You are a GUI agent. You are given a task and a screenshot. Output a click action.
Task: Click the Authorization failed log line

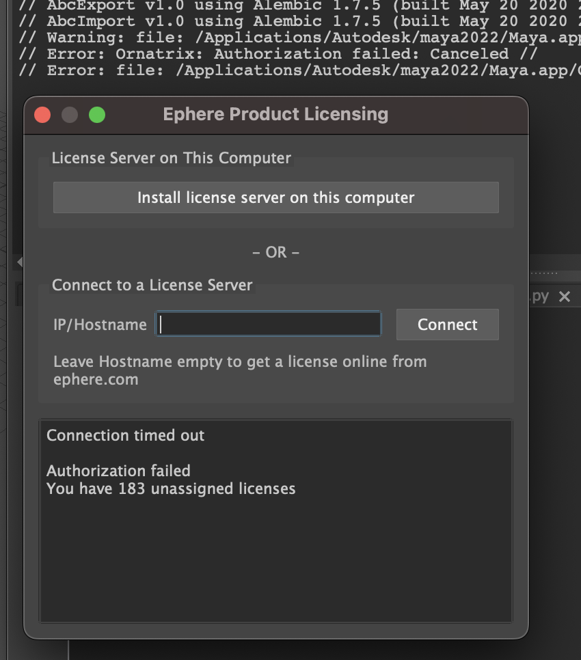click(x=118, y=471)
